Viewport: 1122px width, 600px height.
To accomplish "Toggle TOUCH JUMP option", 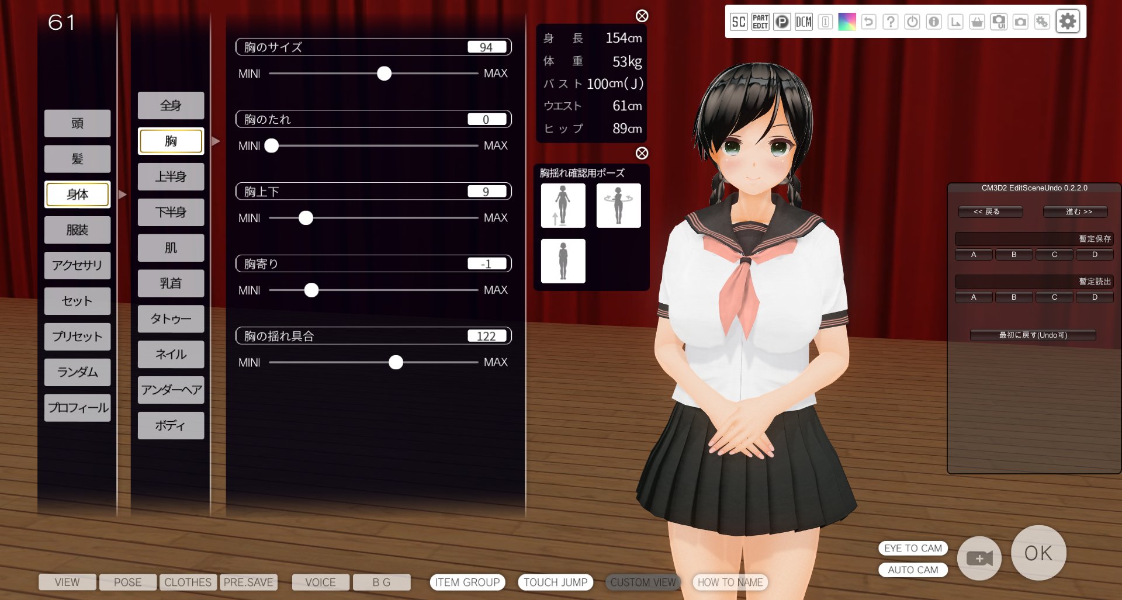I will tap(555, 582).
